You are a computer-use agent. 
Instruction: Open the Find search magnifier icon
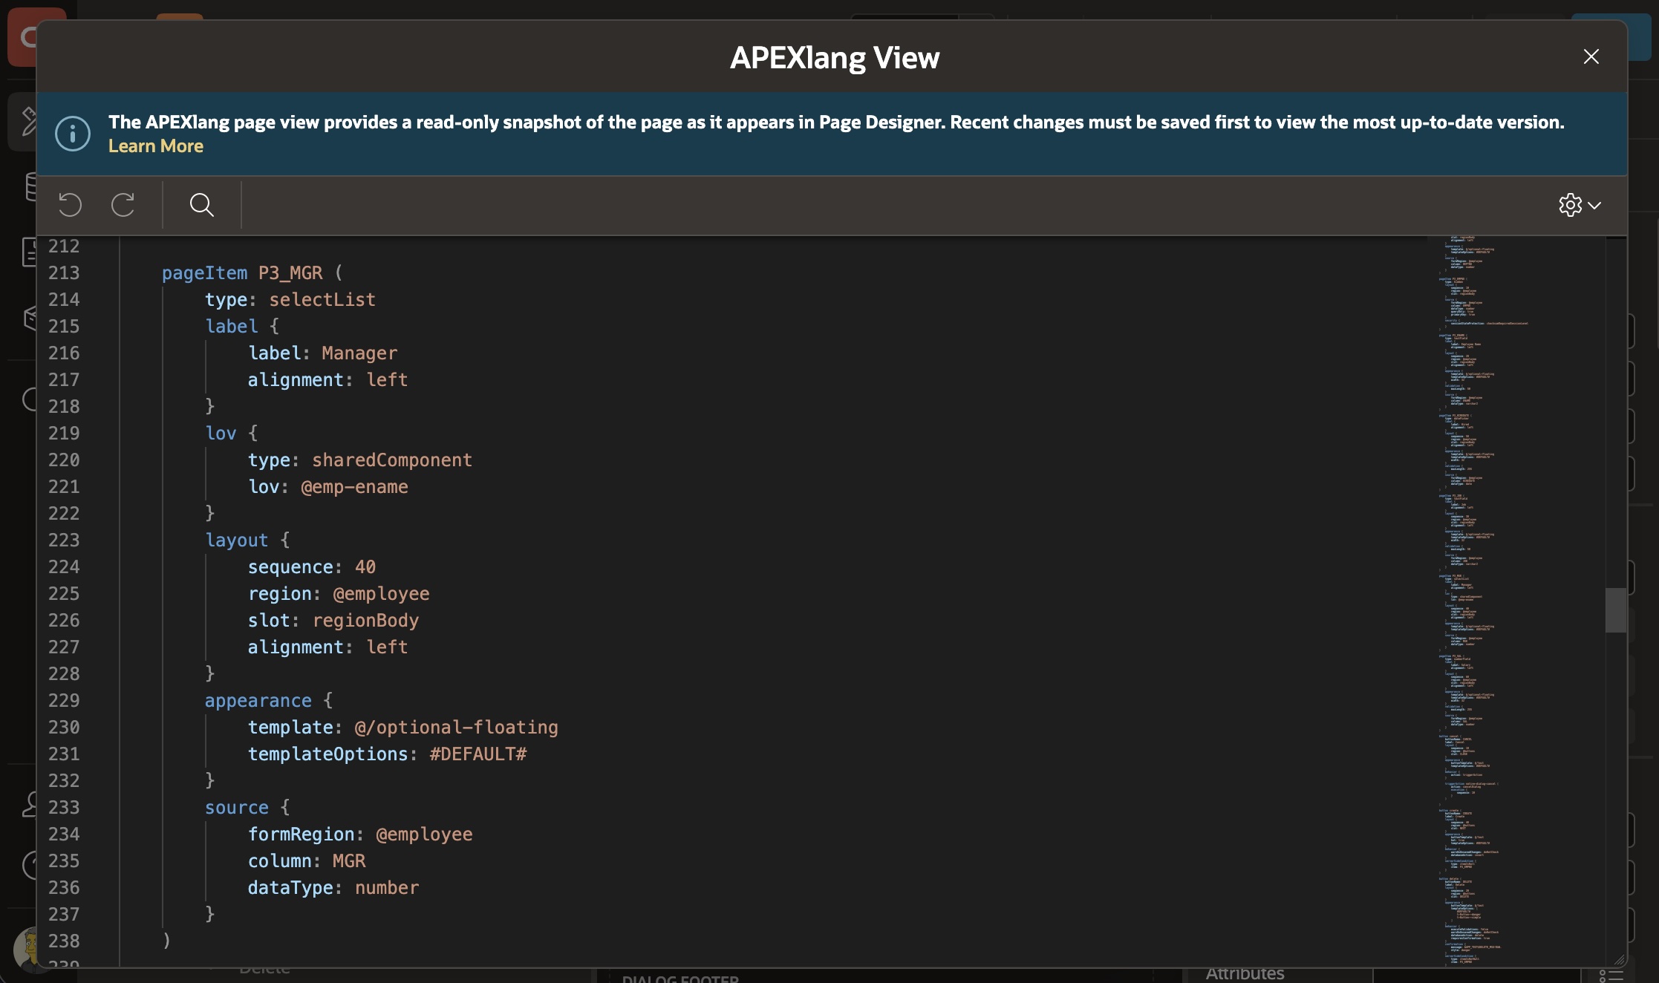point(201,204)
